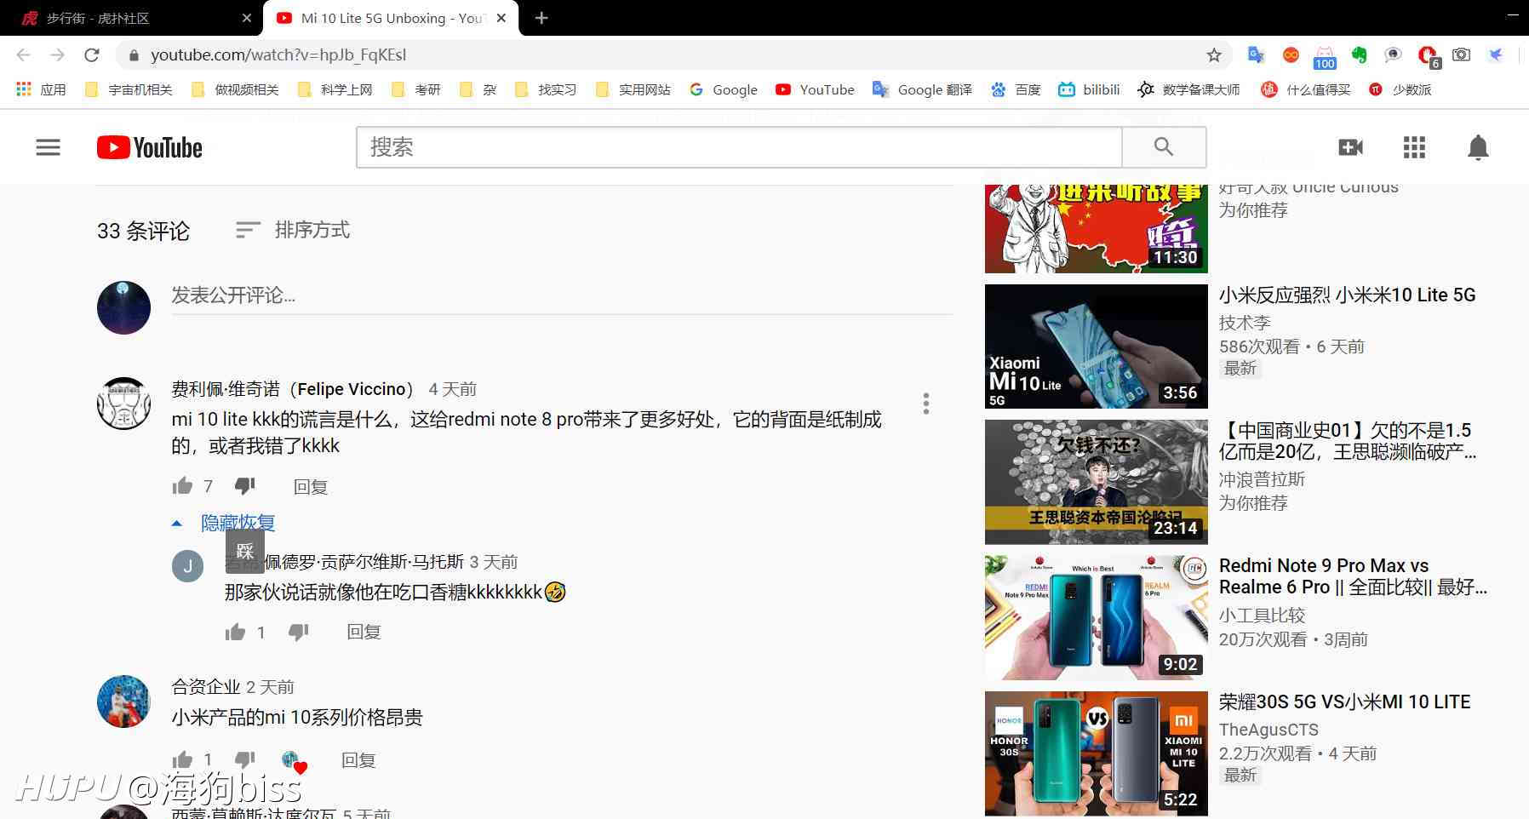Click the search magnifier button
Screen dimensions: 1529x819
(1163, 147)
